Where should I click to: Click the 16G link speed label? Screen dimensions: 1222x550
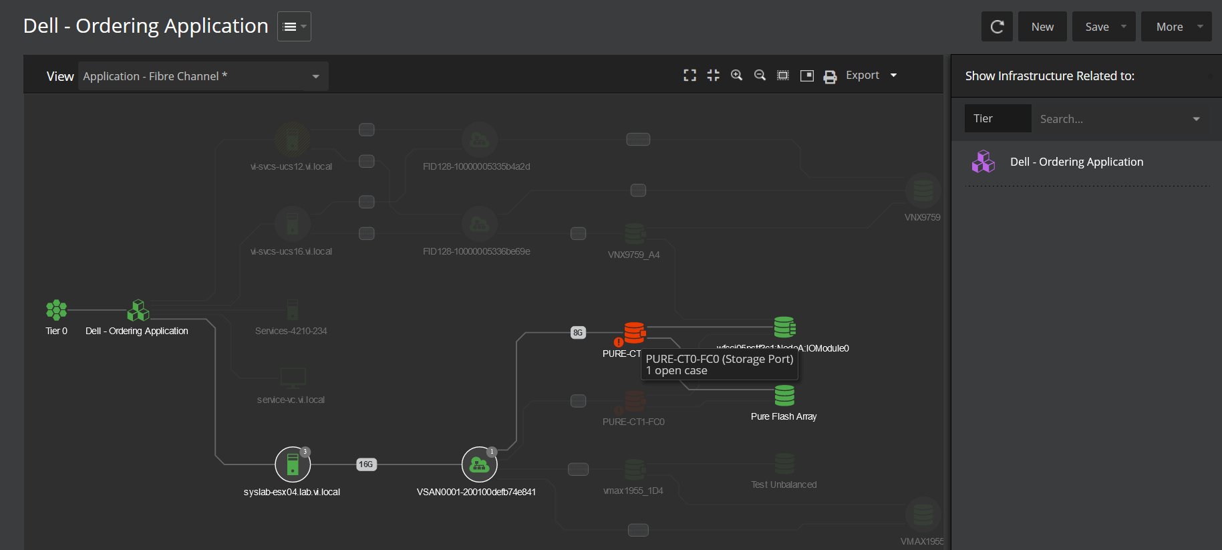[x=366, y=464]
